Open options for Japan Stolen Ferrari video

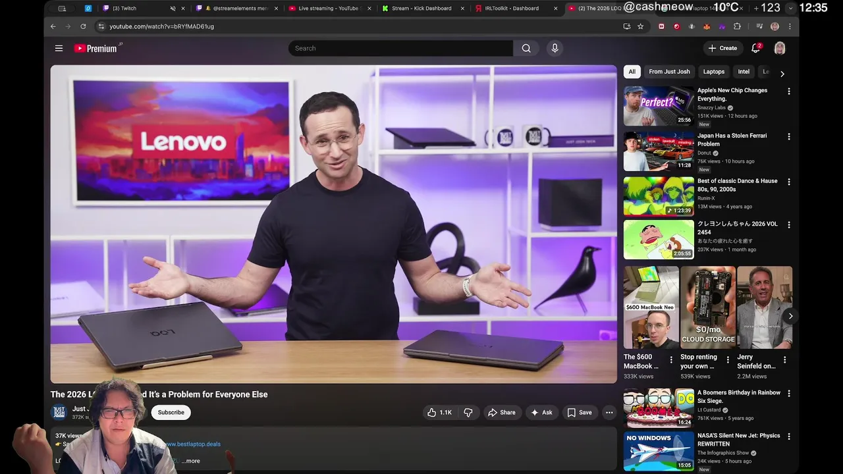coord(788,137)
